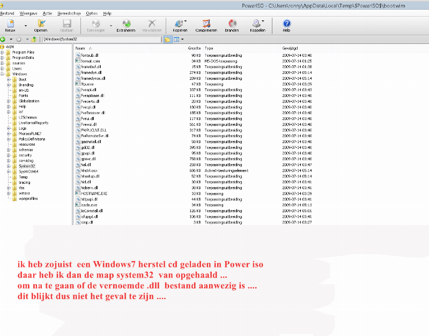Select the Microsoft.NET folder in tree
This screenshot has height=336, width=429.
[x=30, y=133]
